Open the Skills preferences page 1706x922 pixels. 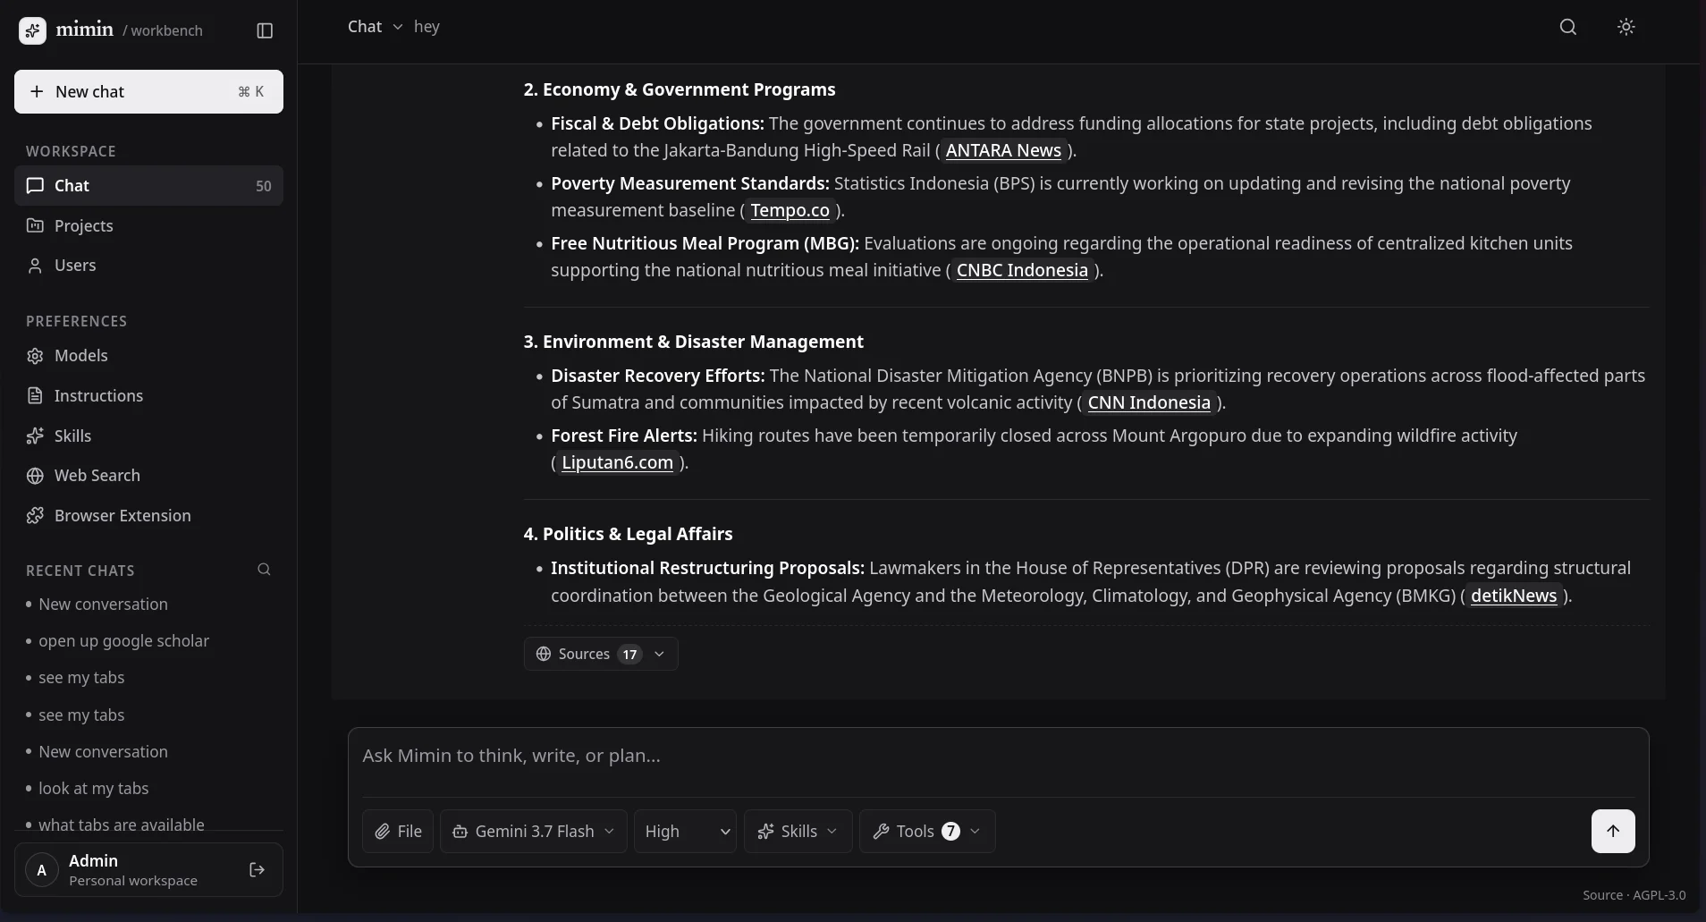tap(148, 436)
